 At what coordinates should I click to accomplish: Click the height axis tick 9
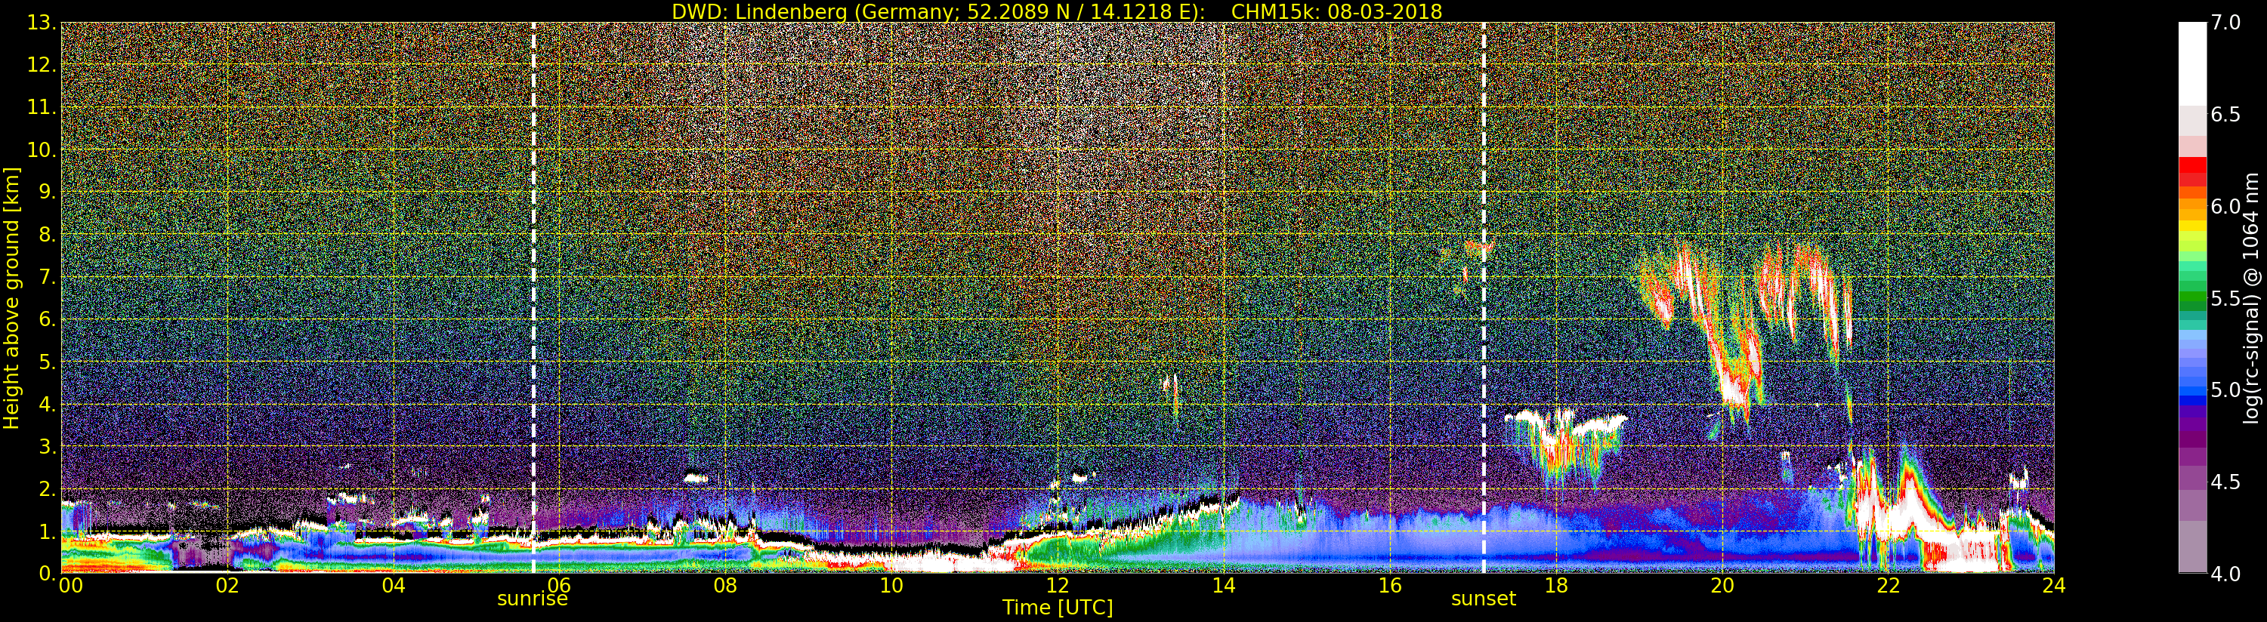[x=47, y=192]
